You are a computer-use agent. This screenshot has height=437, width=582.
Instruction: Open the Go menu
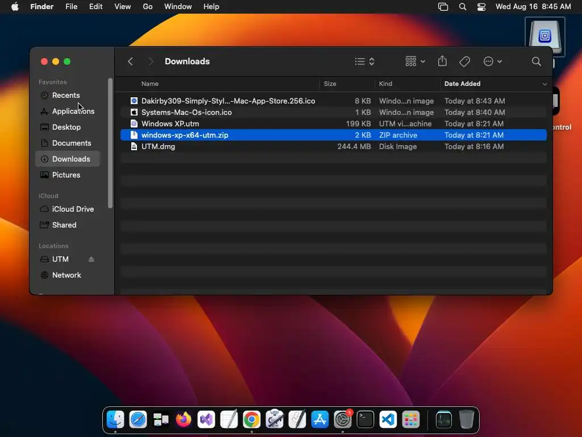coord(147,7)
